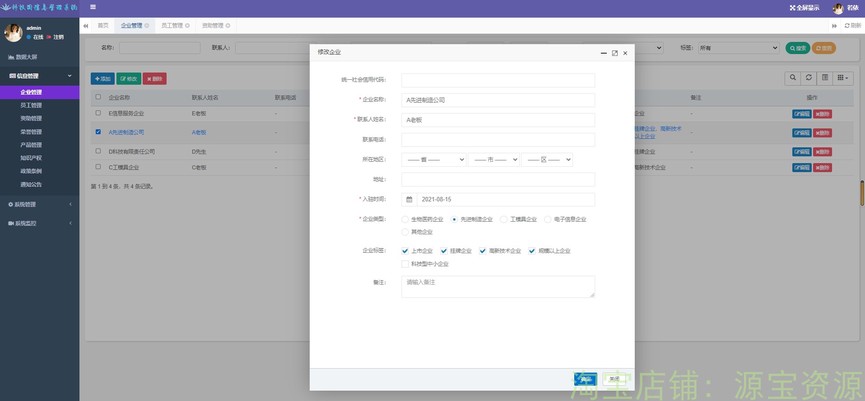Click edit icon button in E信息服务企业 row
Screen dimensions: 865x401
[x=802, y=114]
